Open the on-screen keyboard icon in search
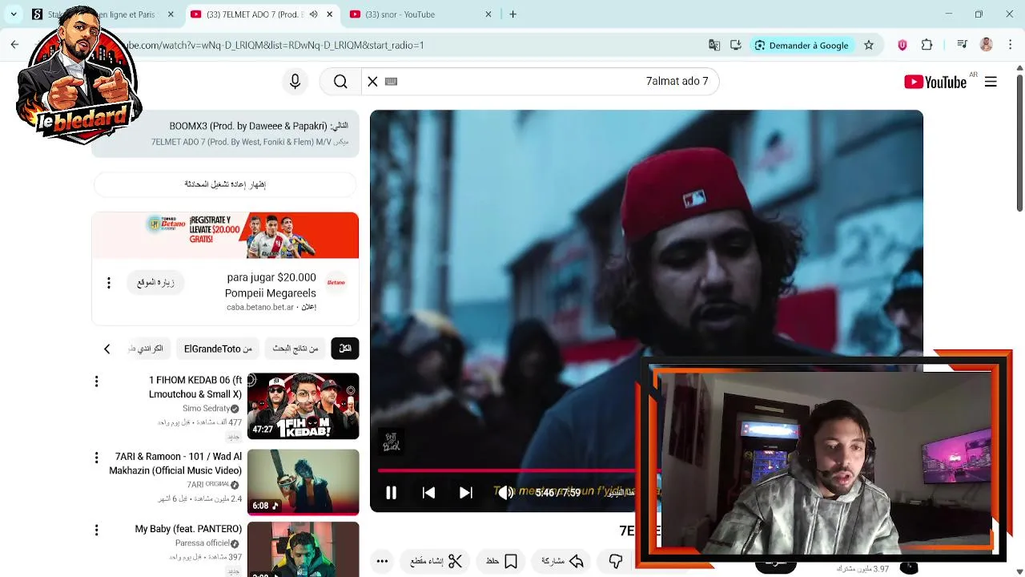 (x=391, y=81)
